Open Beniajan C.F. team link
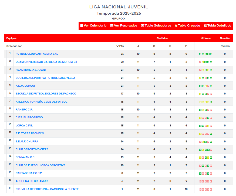 coord(25,157)
